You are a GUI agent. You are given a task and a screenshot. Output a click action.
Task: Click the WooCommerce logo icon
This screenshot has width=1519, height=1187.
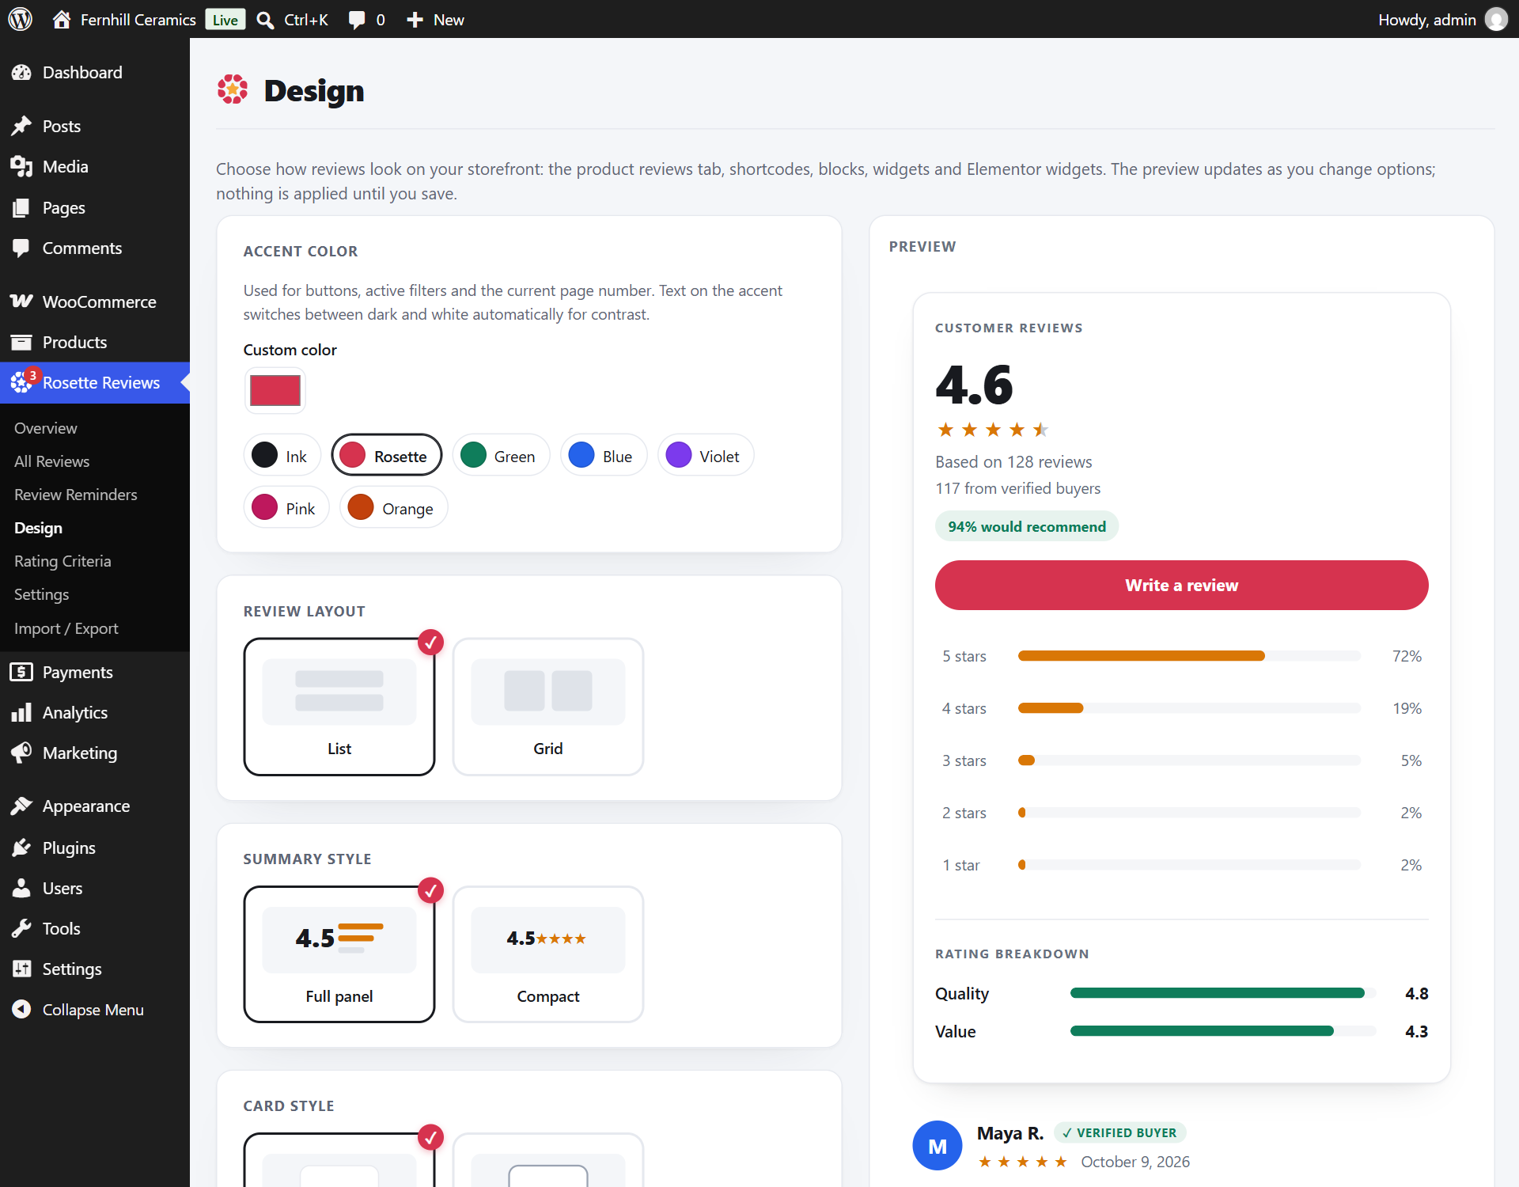click(21, 301)
